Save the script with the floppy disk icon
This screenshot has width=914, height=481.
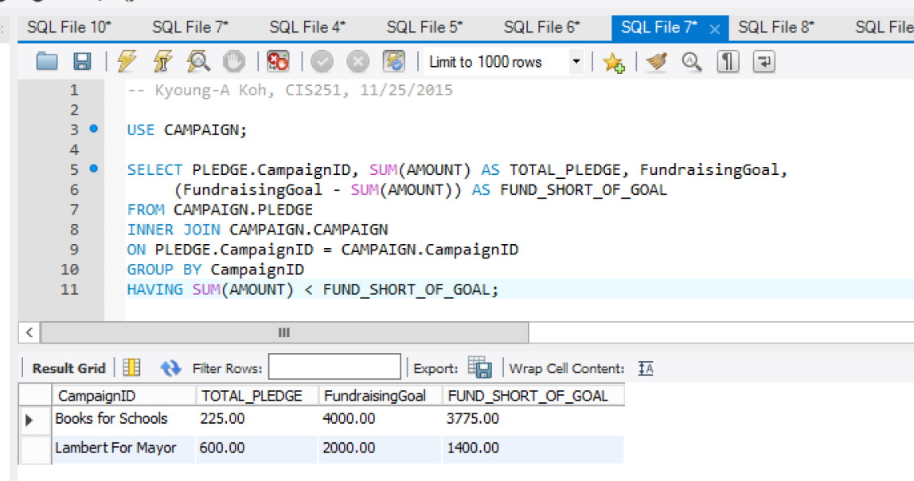coord(82,61)
